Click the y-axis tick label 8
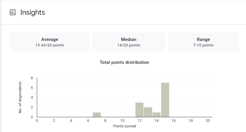246x132 pixels. 32,78
